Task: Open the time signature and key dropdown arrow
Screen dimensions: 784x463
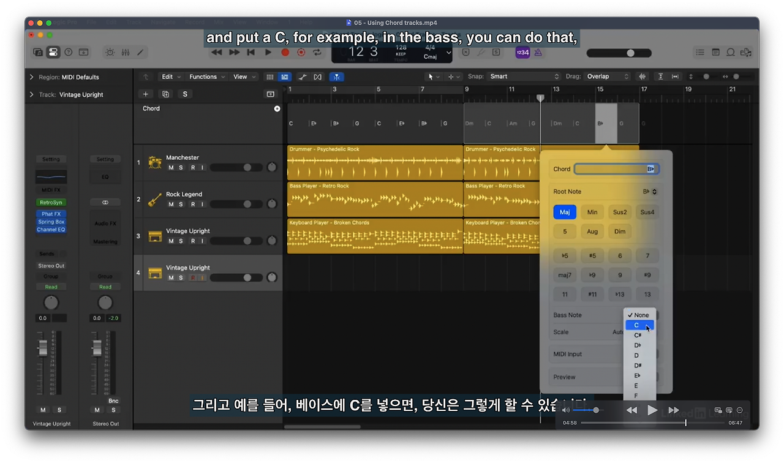Action: coord(448,53)
